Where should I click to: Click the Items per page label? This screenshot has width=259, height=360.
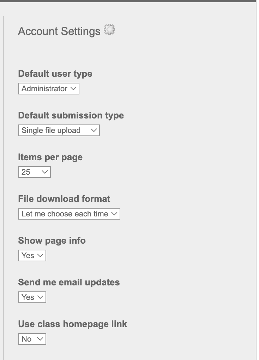pyautogui.click(x=50, y=157)
